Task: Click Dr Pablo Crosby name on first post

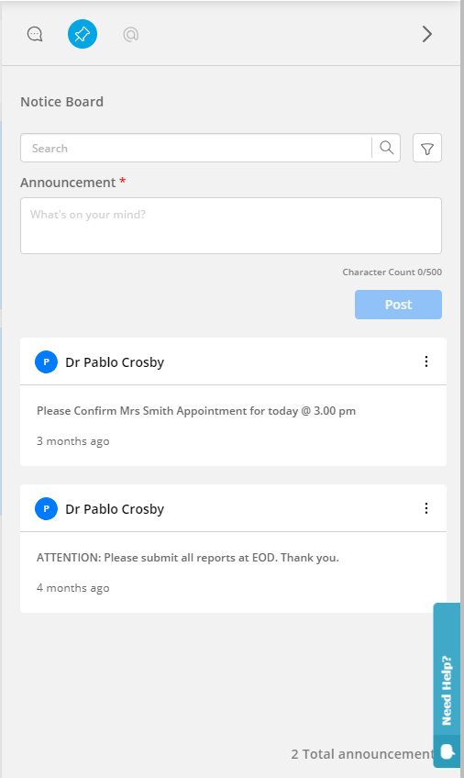Action: (x=115, y=362)
